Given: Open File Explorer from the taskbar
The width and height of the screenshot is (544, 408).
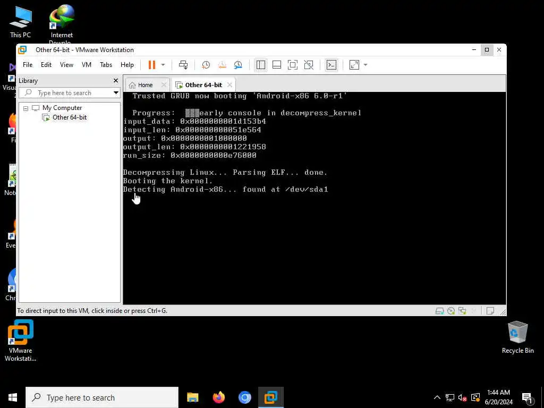Looking at the screenshot, I should 192,397.
